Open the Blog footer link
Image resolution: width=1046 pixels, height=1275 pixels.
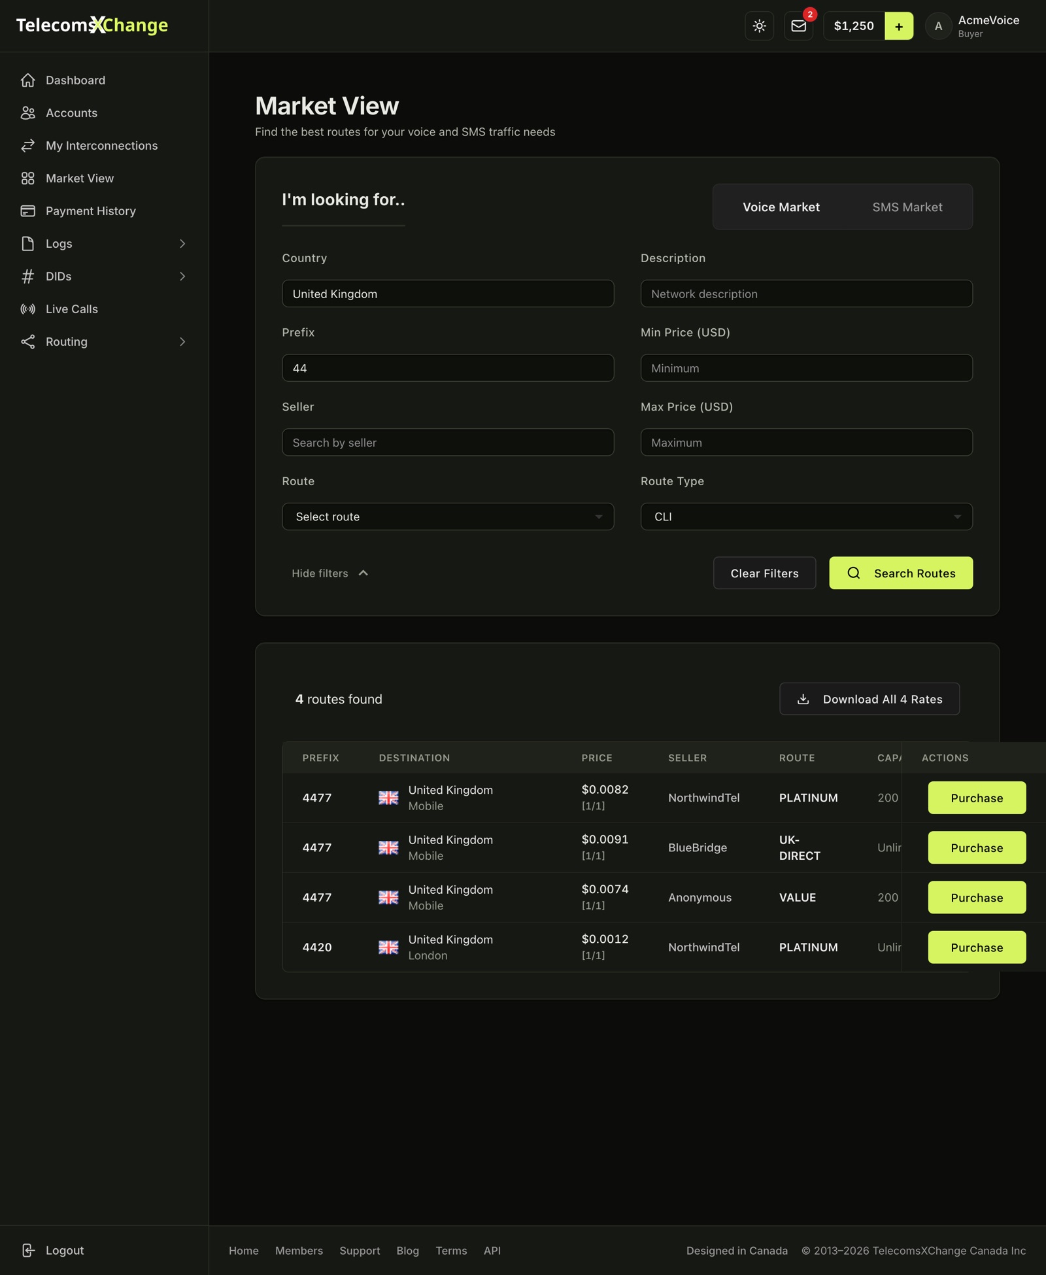click(408, 1250)
